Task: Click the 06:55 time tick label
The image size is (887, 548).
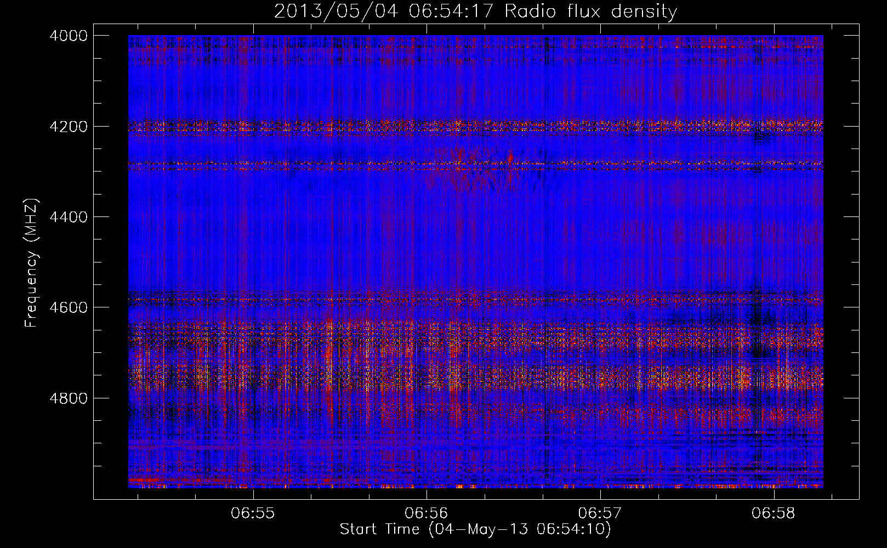Action: 253,513
